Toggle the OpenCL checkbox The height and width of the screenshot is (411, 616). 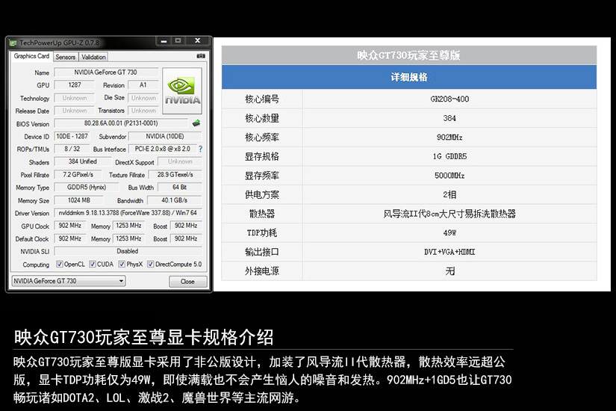tap(59, 264)
